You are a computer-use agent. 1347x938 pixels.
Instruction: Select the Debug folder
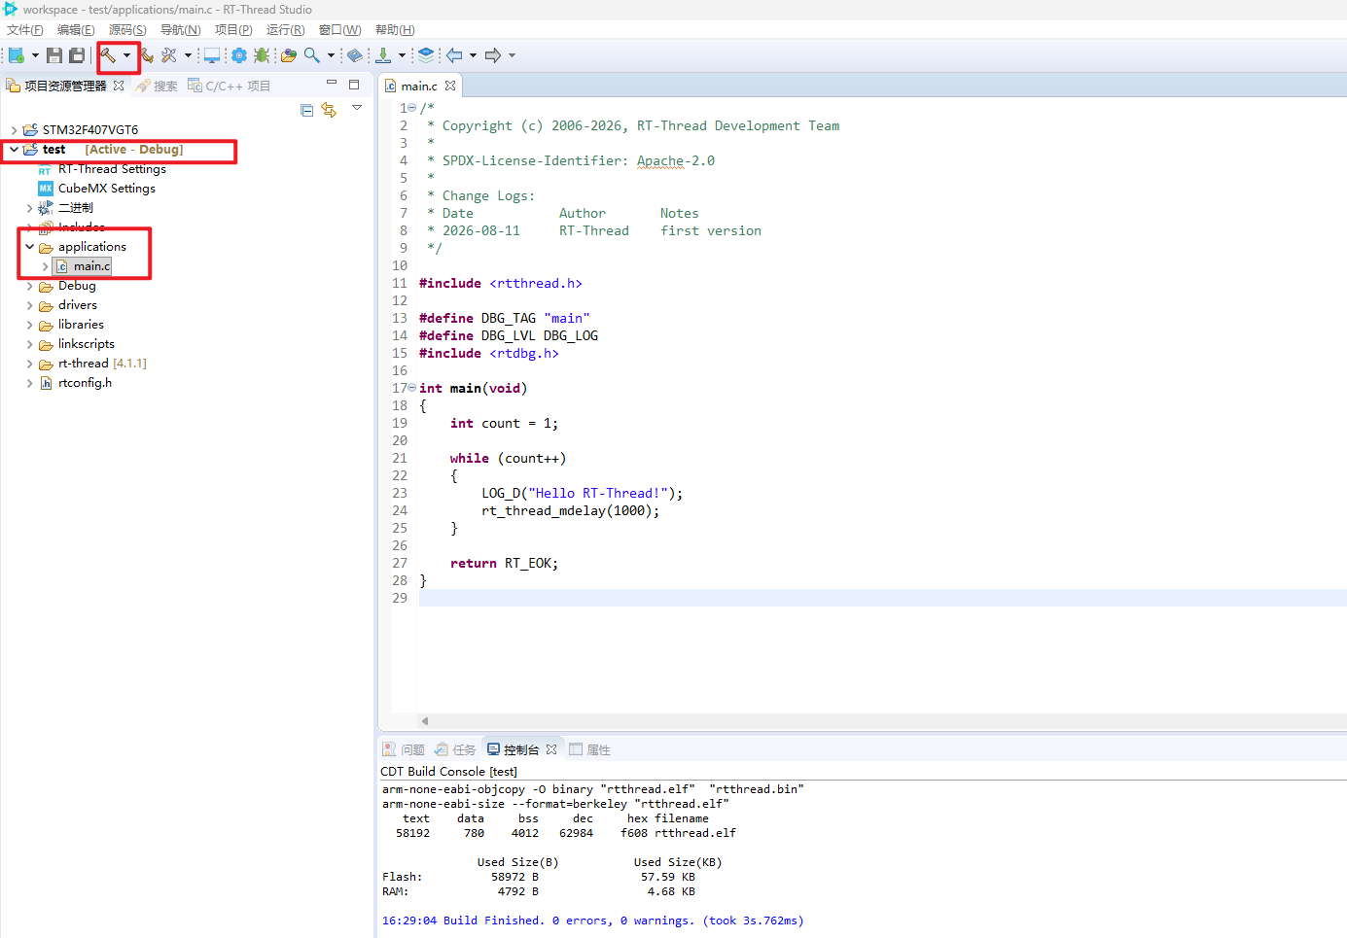(x=76, y=286)
